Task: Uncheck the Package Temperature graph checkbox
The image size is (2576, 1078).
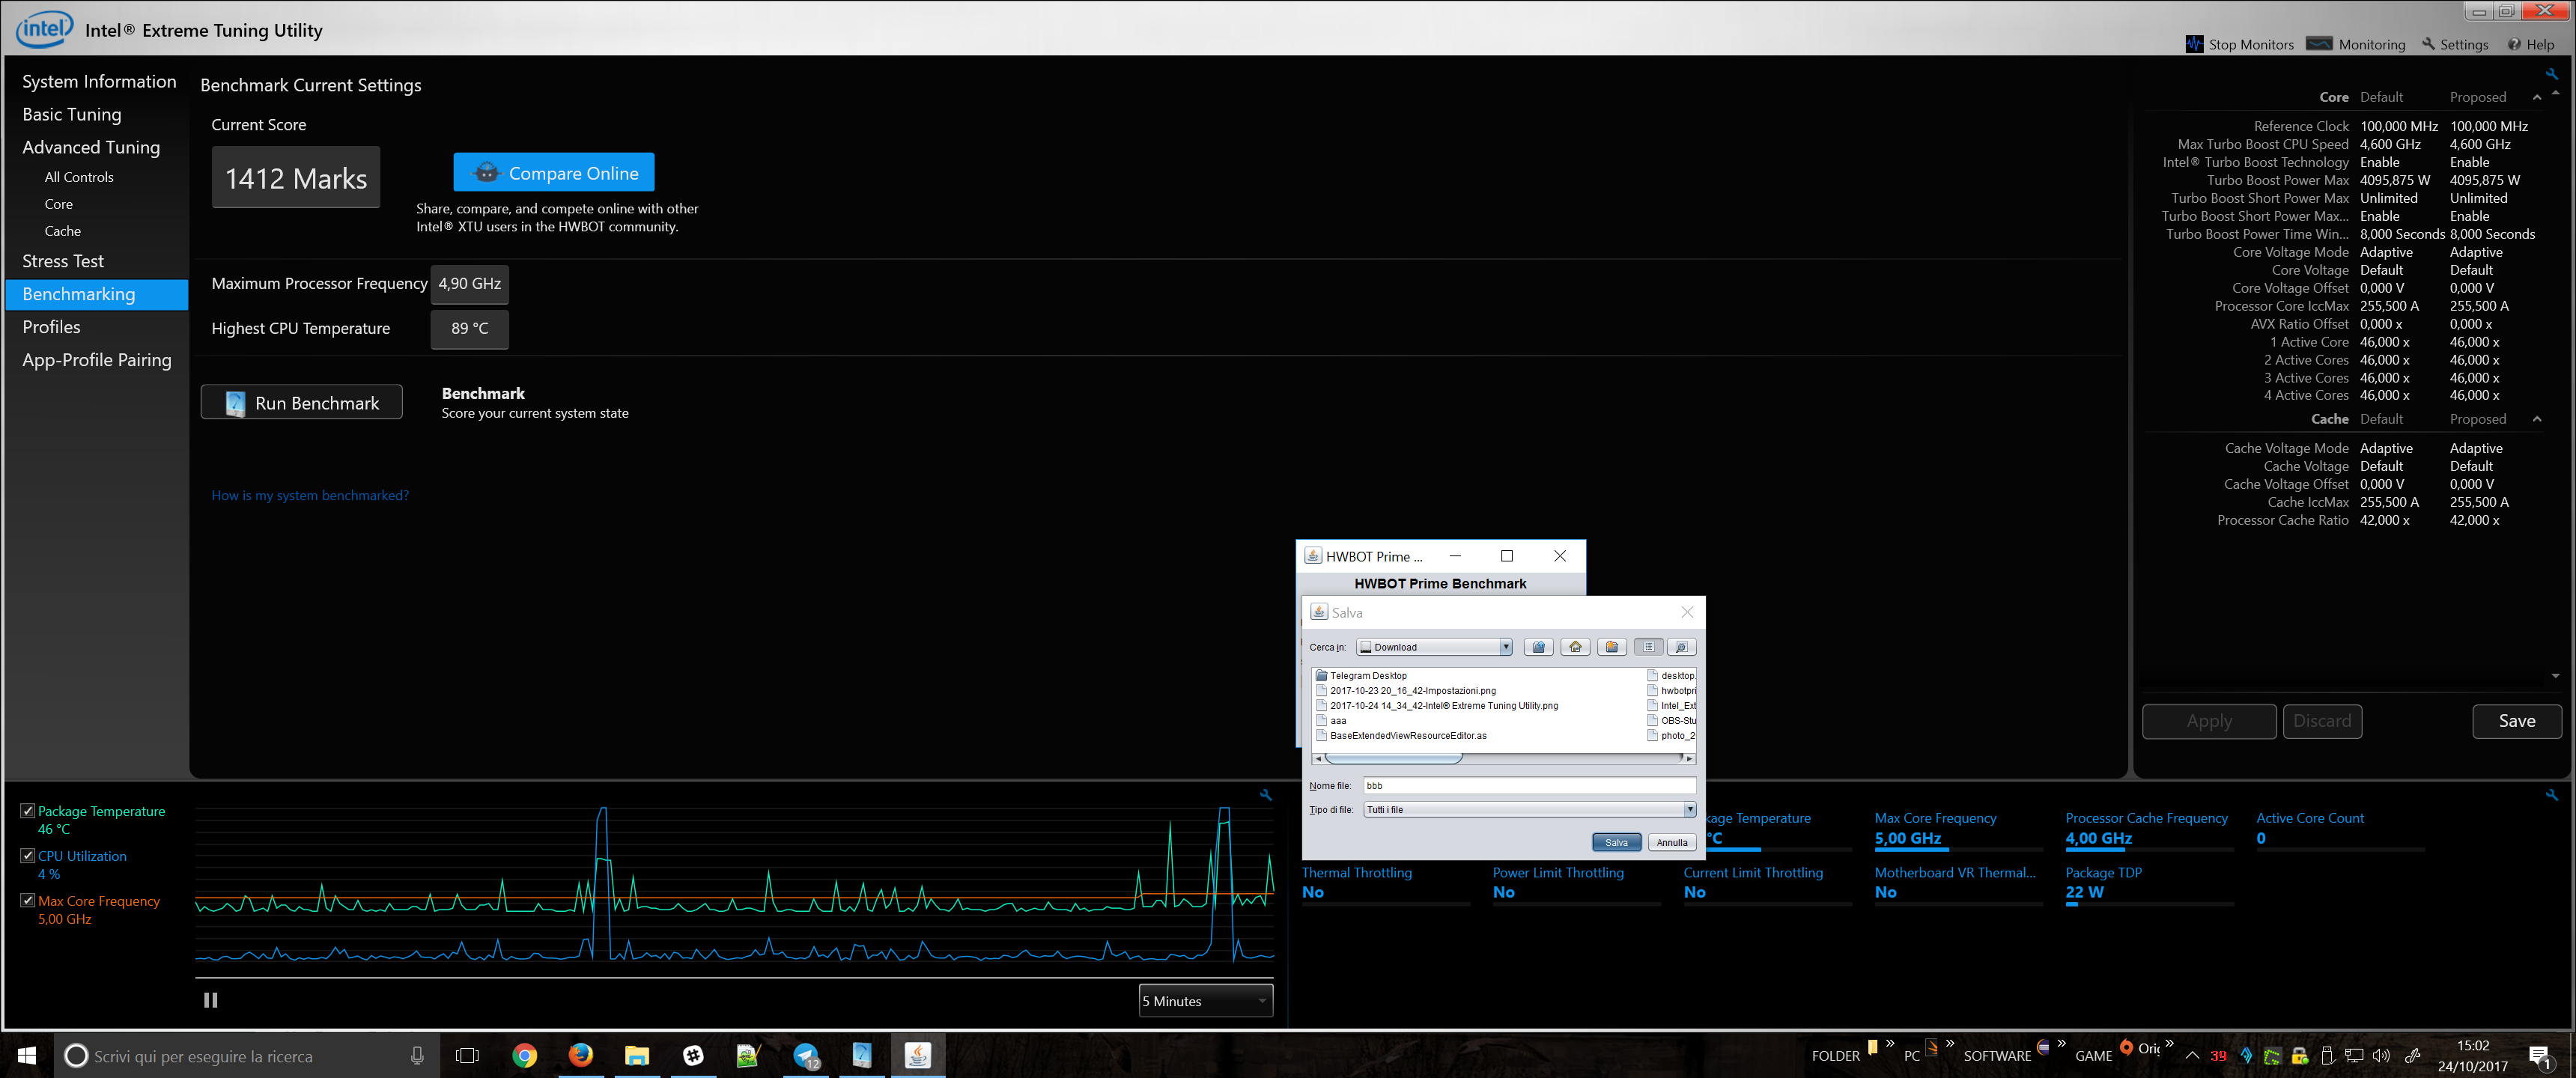Action: point(28,811)
